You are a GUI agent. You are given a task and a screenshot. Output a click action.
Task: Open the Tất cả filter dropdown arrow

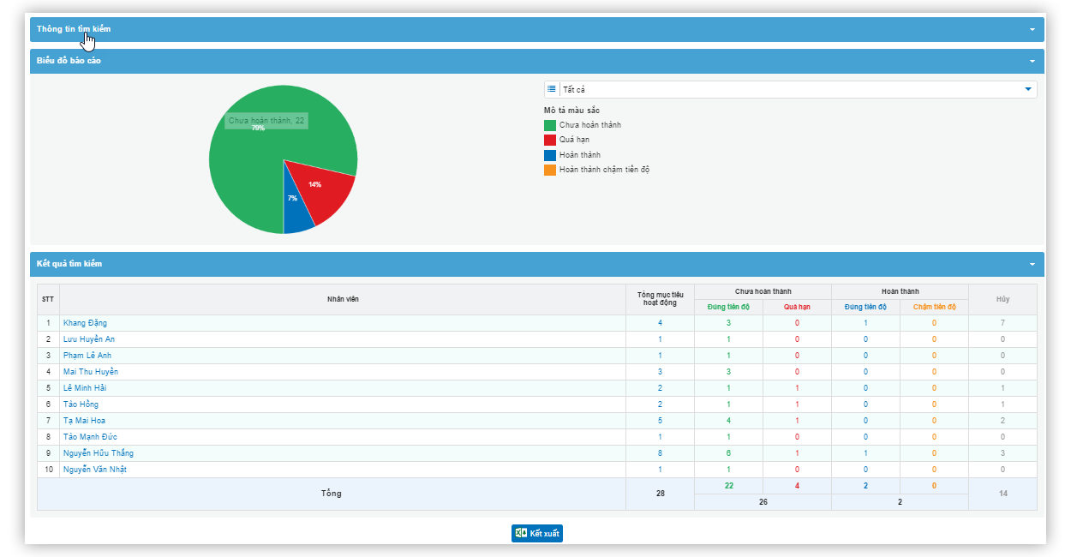coord(1027,89)
